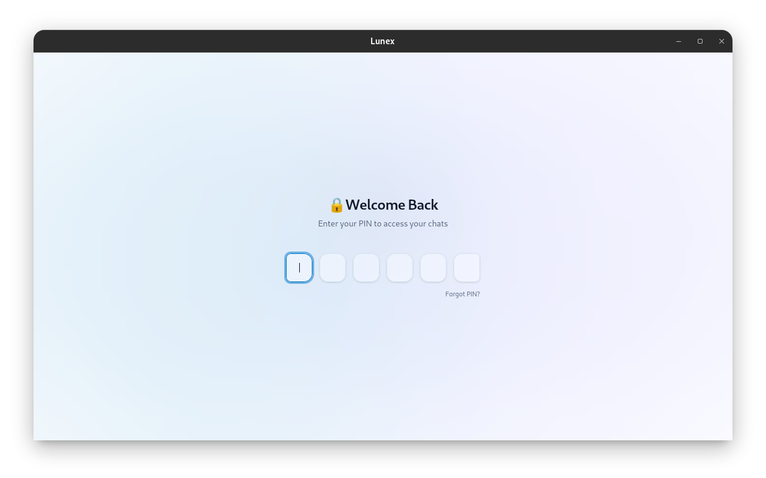Click the highlighted blue-bordered PIN field
The image size is (766, 478).
[x=299, y=268]
